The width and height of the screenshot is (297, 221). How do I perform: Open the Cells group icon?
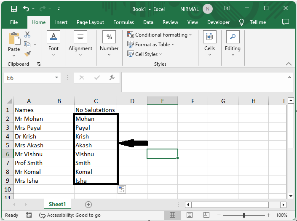209,42
